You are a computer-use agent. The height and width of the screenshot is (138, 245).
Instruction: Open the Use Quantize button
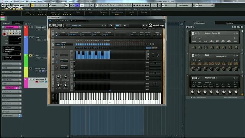point(184,5)
